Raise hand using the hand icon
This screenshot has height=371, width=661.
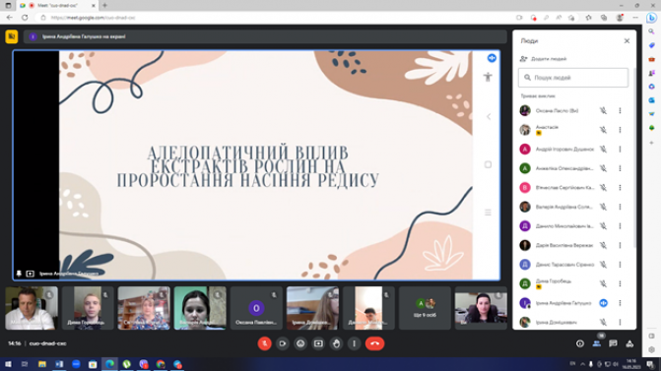336,343
